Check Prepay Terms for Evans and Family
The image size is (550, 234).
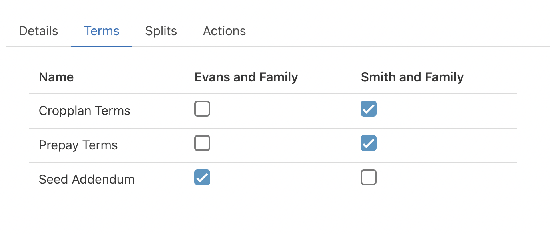pos(202,143)
